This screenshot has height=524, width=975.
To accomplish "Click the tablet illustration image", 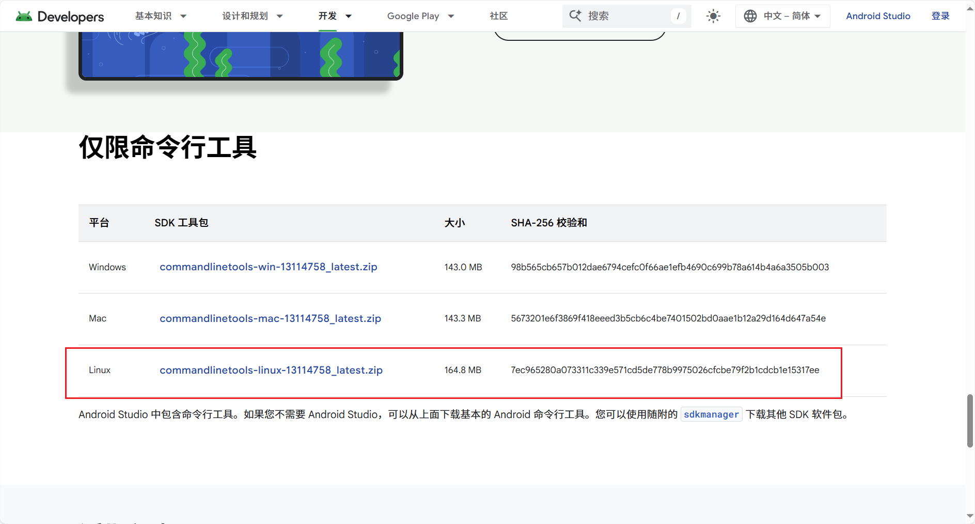I will [241, 55].
